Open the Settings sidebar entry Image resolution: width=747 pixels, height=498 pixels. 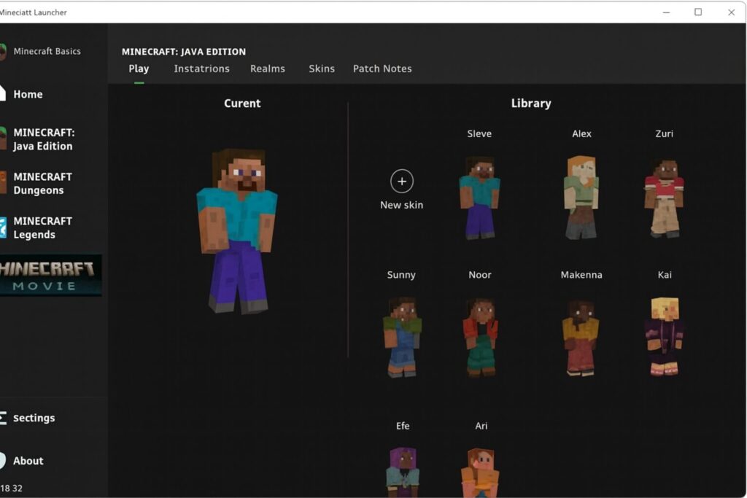click(28, 418)
